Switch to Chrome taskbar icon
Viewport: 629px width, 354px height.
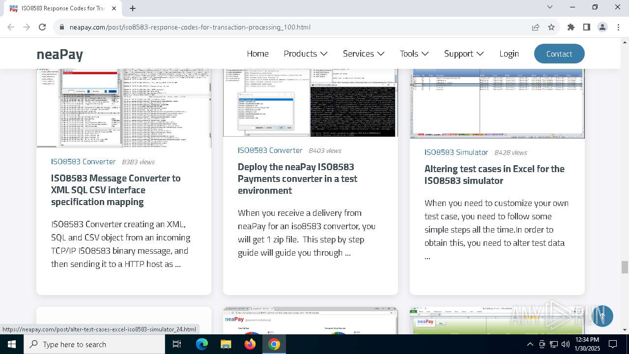tap(274, 344)
